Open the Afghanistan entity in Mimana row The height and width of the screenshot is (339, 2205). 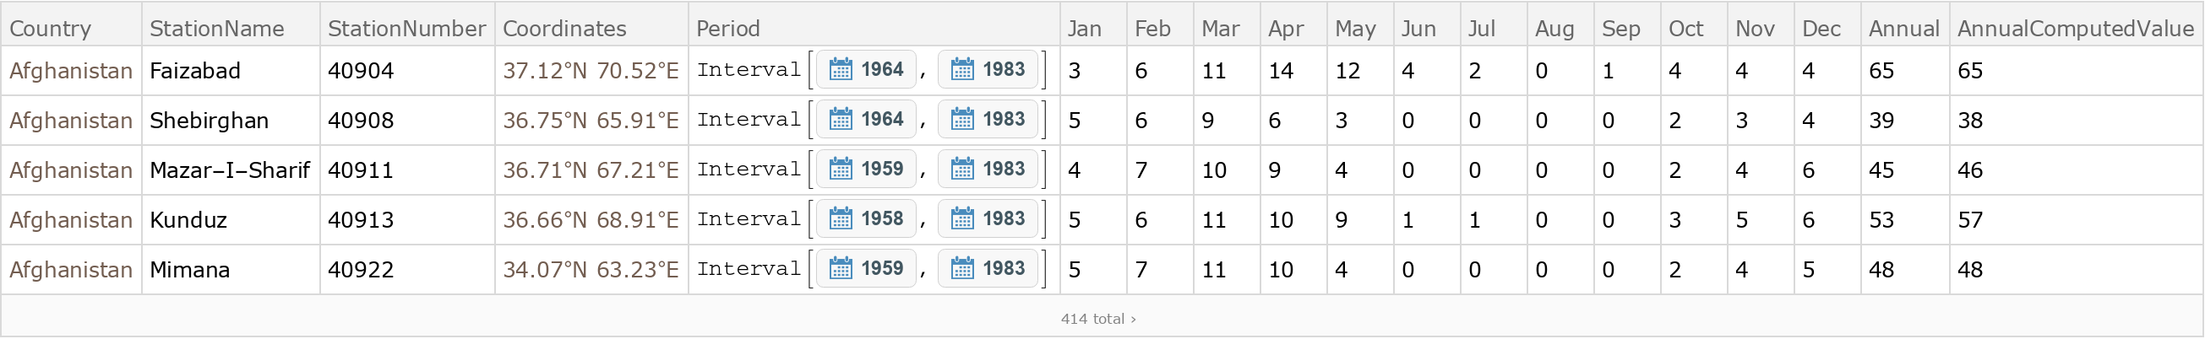tap(71, 270)
